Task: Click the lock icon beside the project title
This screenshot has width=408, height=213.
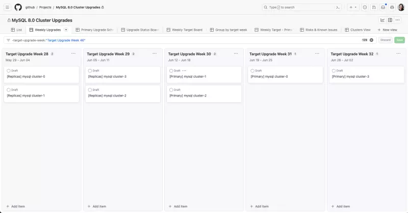Action: click(9, 20)
